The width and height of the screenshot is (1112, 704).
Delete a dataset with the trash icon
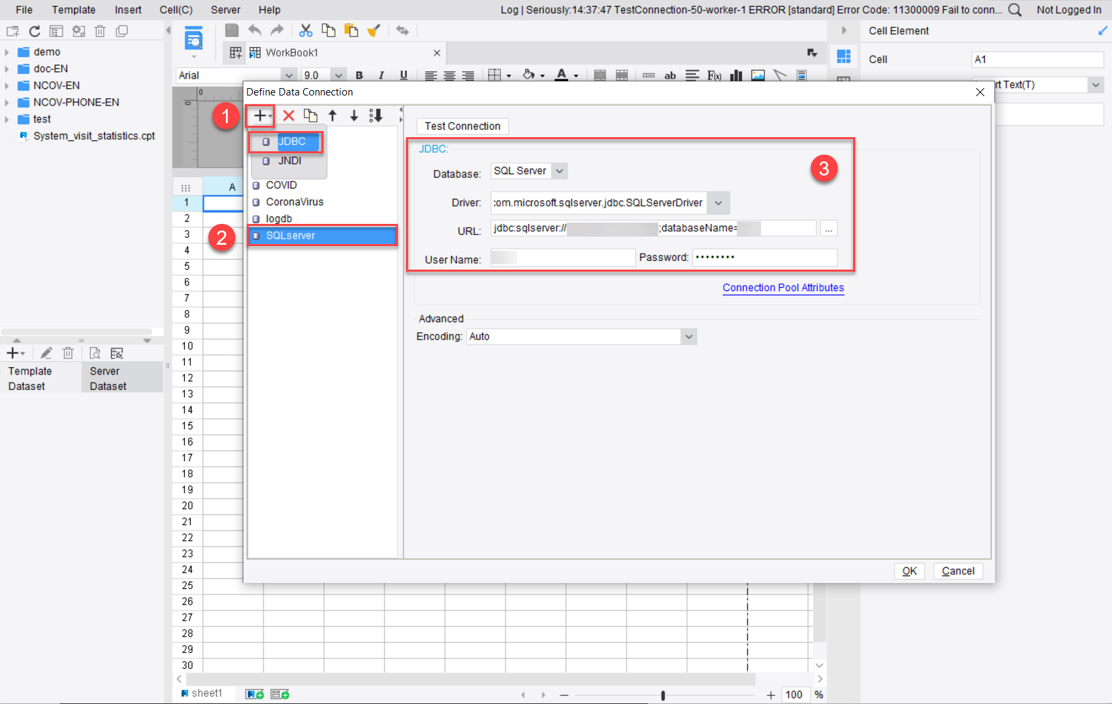point(68,352)
